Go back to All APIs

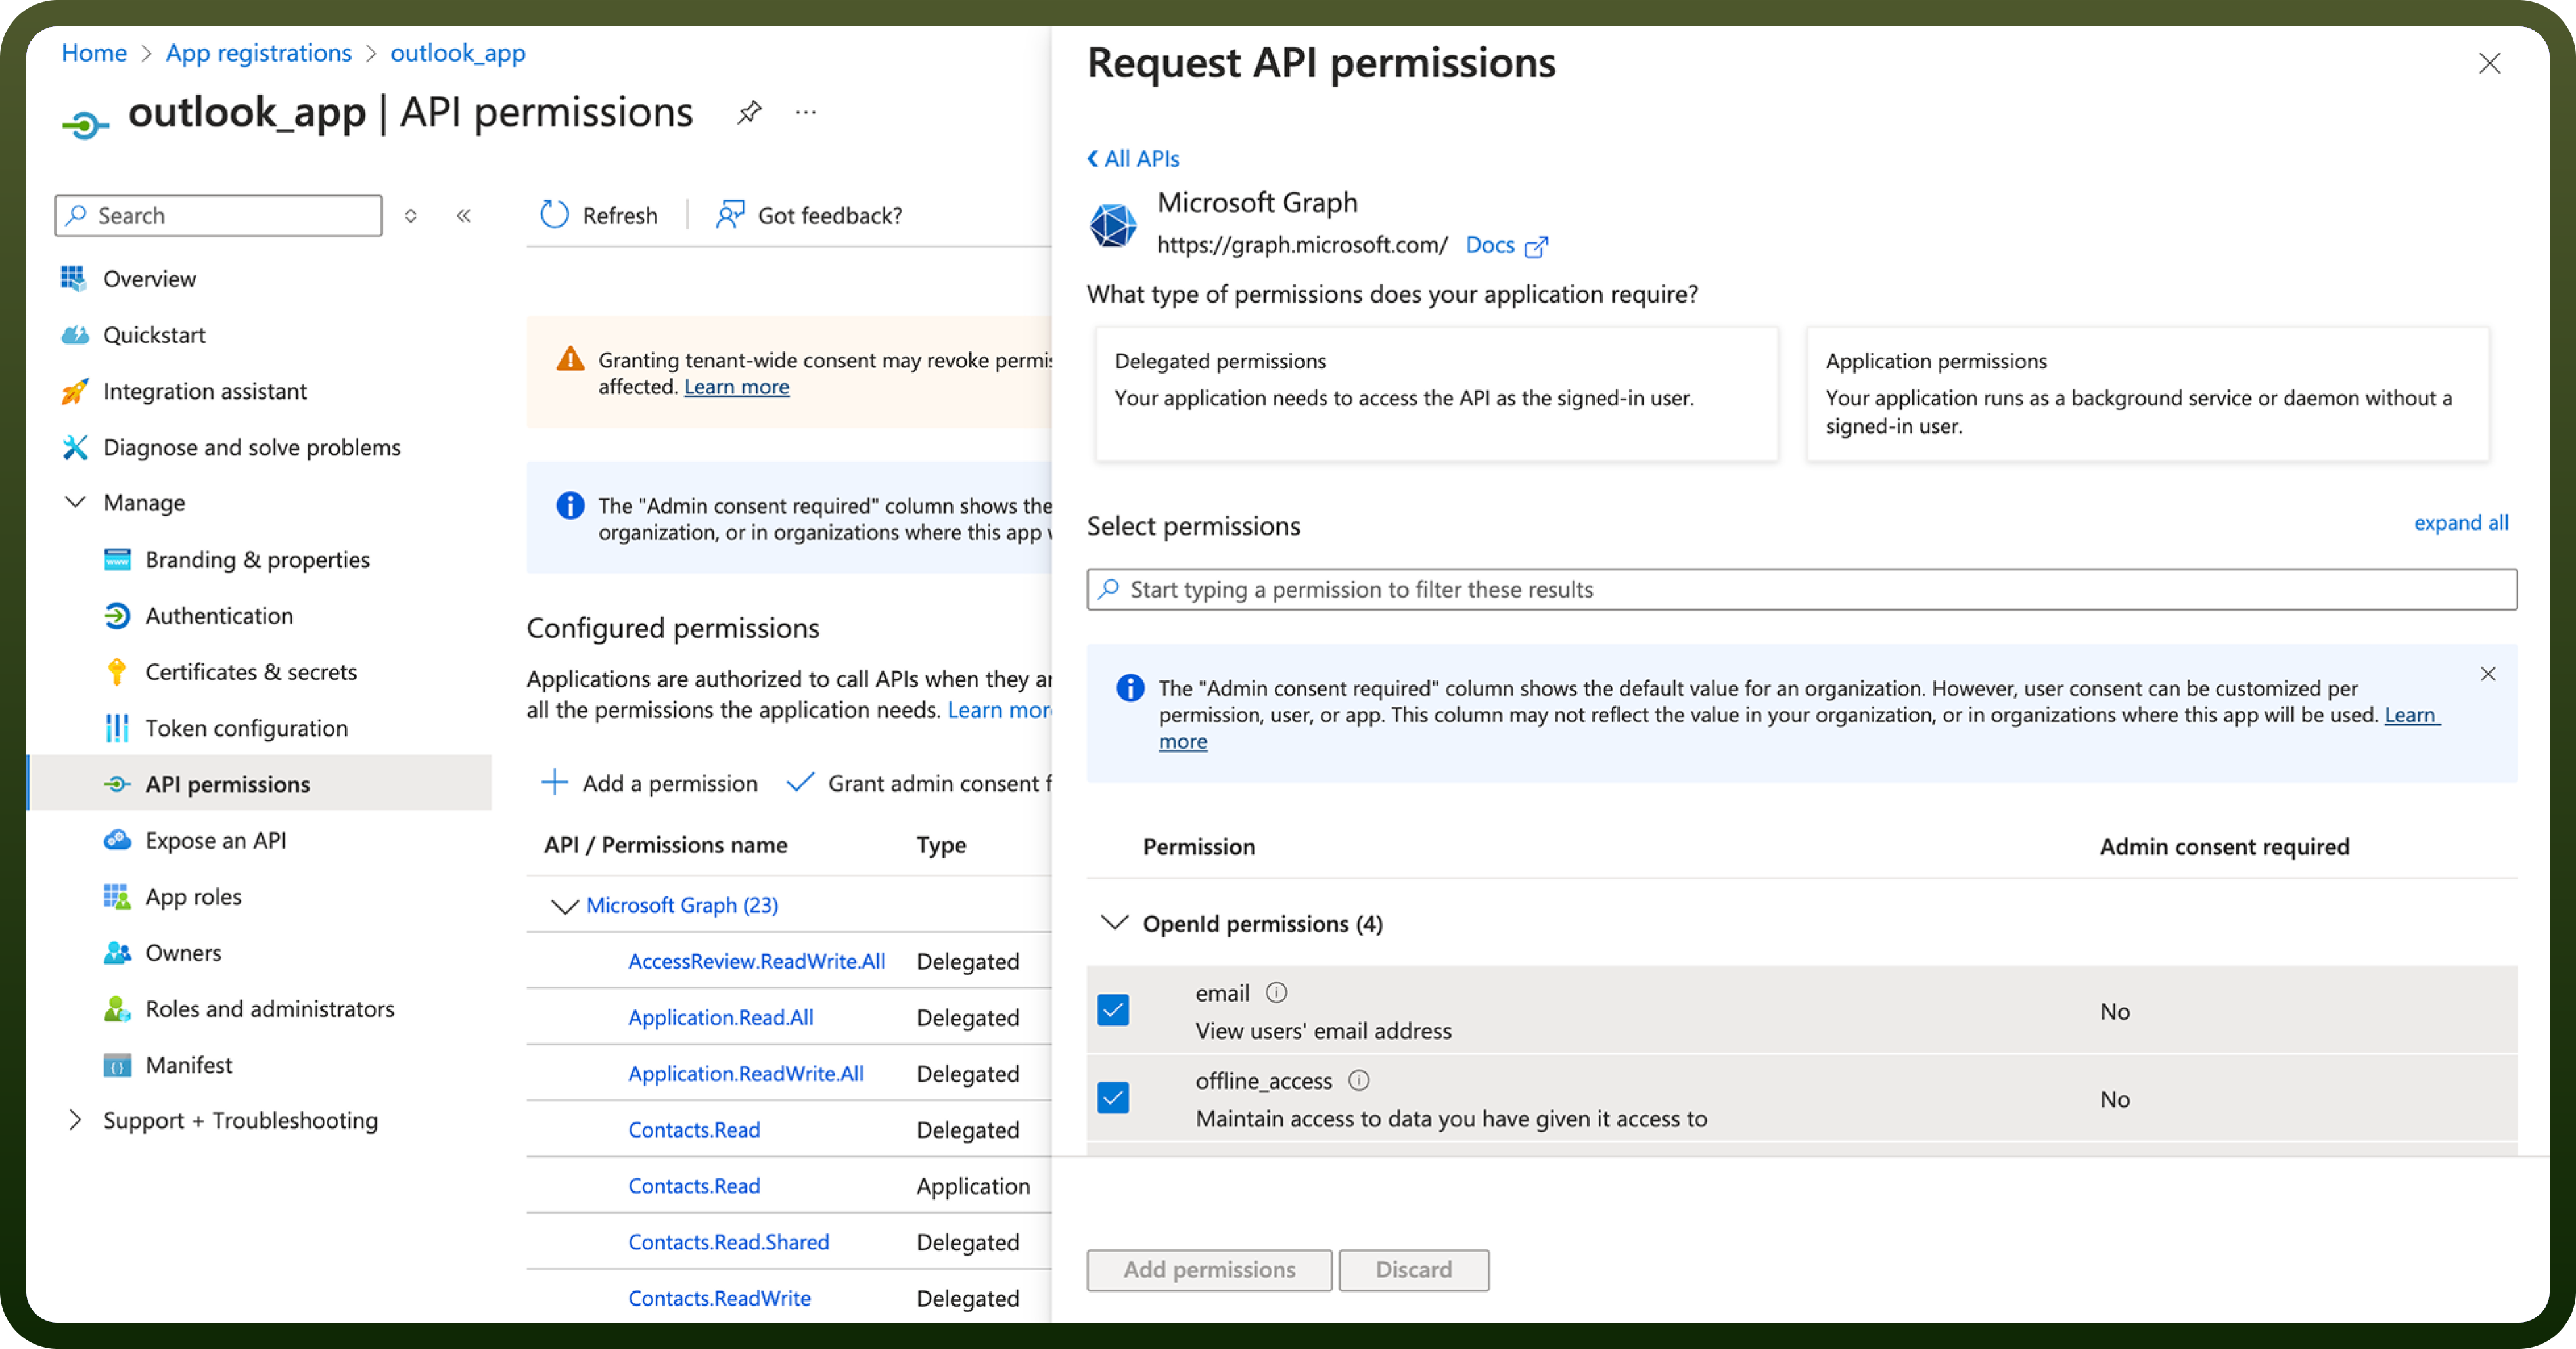[x=1133, y=158]
